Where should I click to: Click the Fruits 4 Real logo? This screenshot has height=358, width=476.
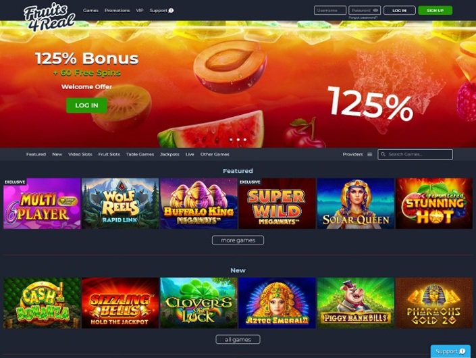pyautogui.click(x=49, y=17)
